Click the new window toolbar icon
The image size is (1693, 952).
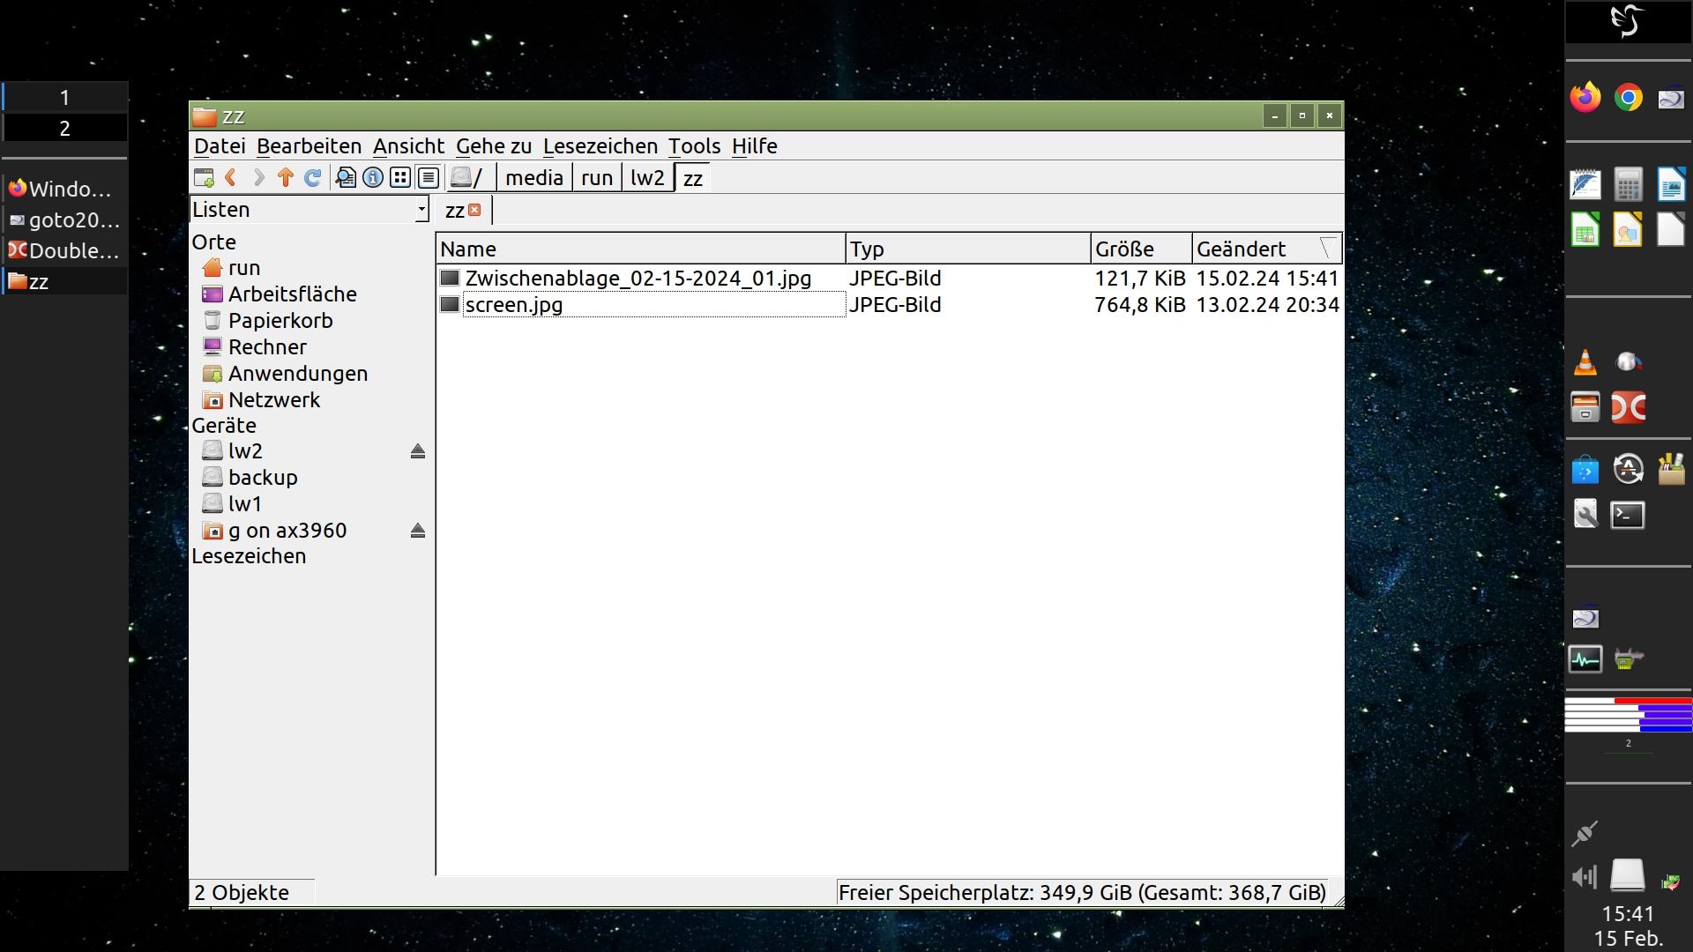(x=204, y=178)
